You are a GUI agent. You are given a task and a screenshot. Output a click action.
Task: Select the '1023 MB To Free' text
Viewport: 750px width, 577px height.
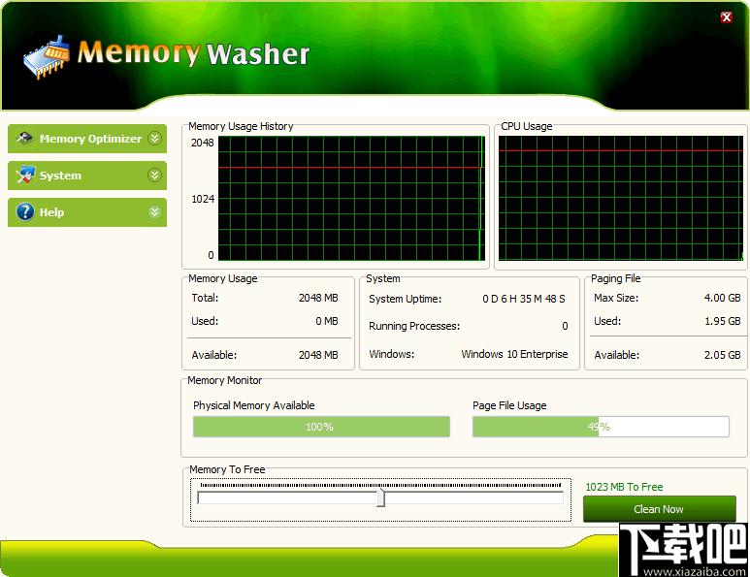click(624, 487)
